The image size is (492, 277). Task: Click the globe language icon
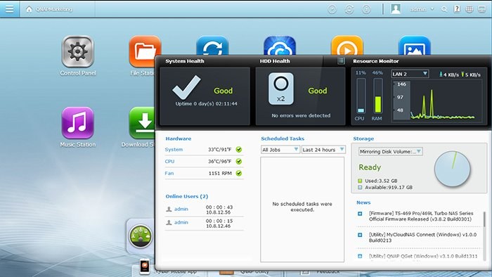(x=470, y=9)
